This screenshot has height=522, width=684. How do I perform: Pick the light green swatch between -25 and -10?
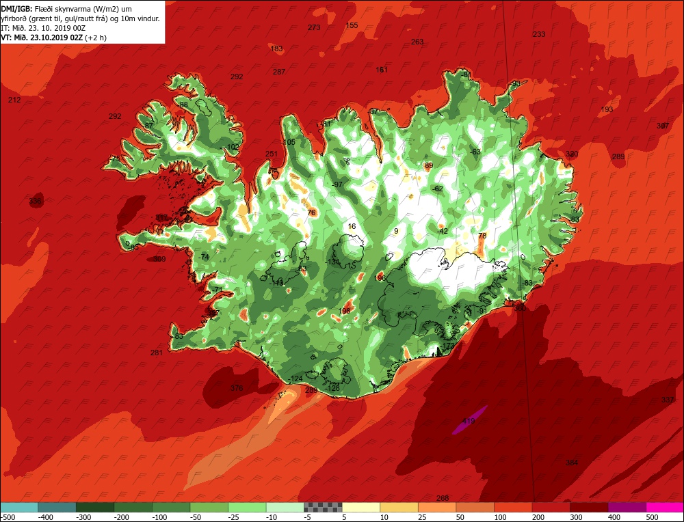(x=247, y=507)
